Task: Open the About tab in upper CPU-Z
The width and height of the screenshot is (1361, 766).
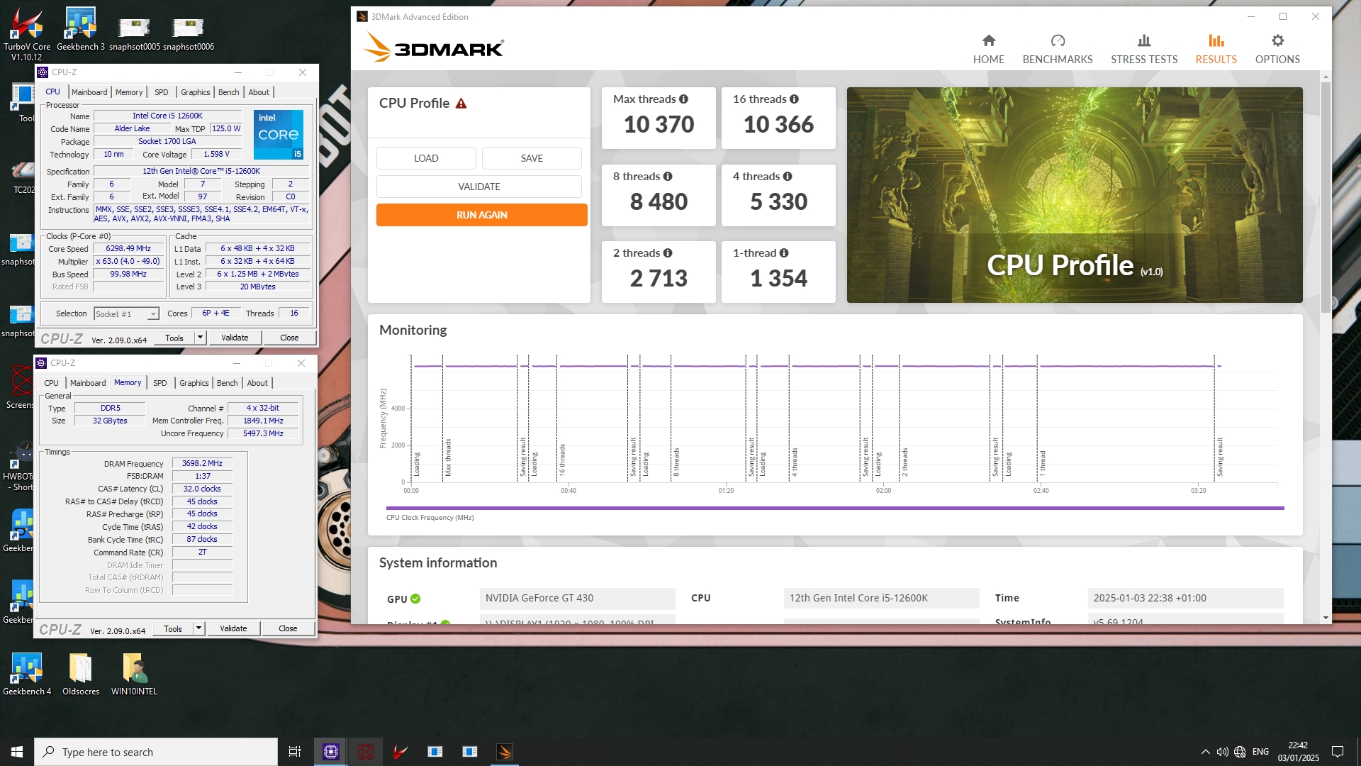Action: (x=259, y=92)
